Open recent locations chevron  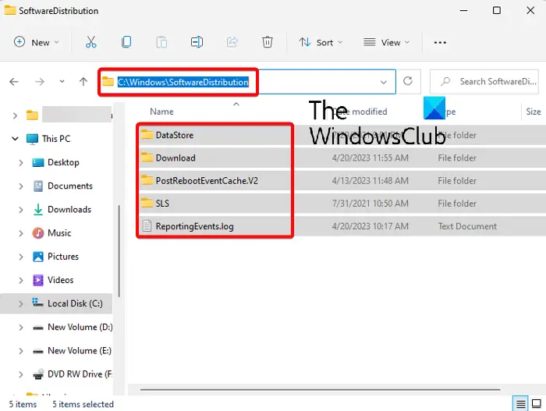[62, 82]
